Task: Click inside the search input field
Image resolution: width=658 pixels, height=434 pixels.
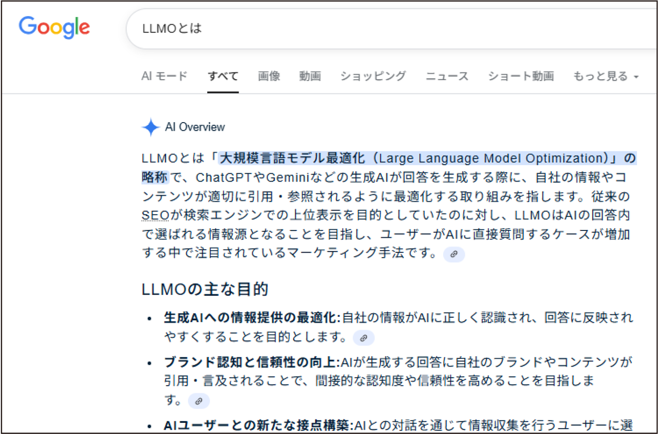Action: click(298, 29)
